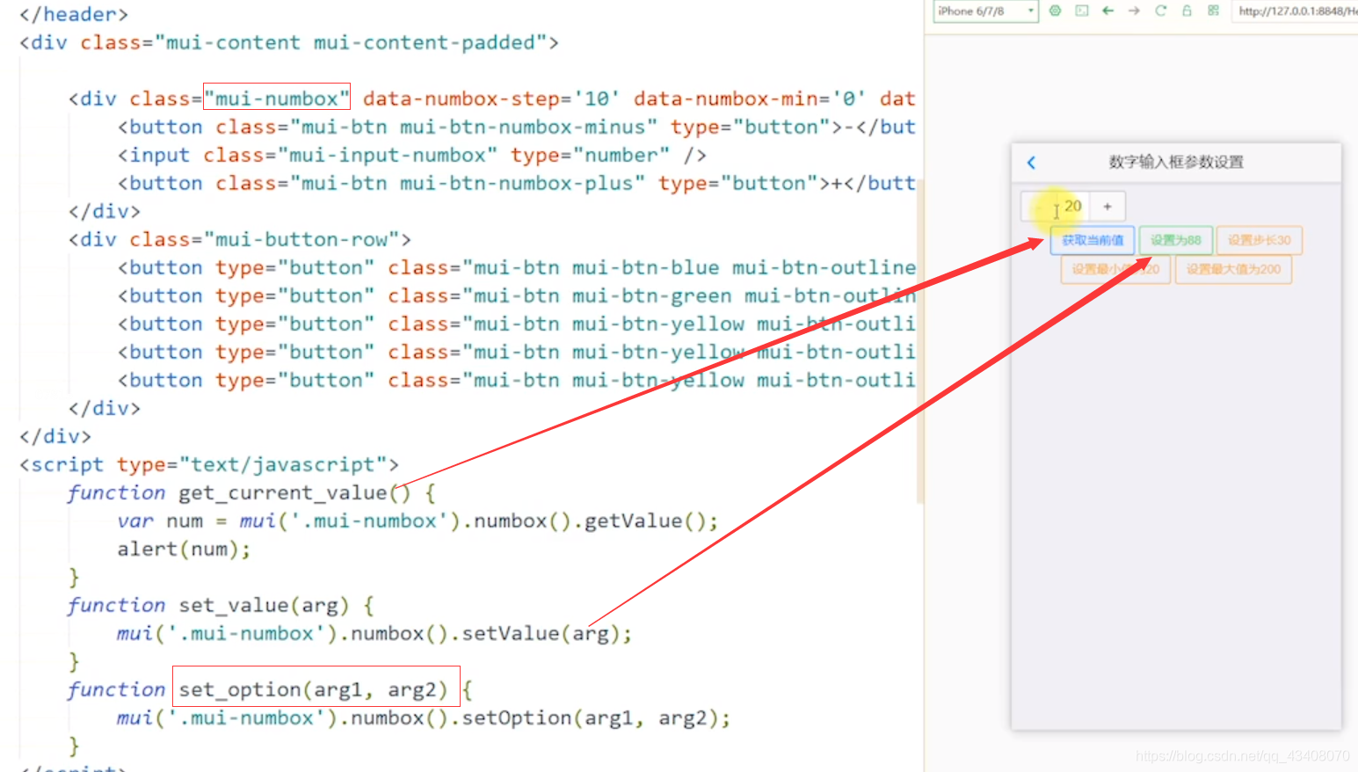Click the grid icon in preview toolbar
This screenshot has height=772, width=1358.
(x=1213, y=11)
